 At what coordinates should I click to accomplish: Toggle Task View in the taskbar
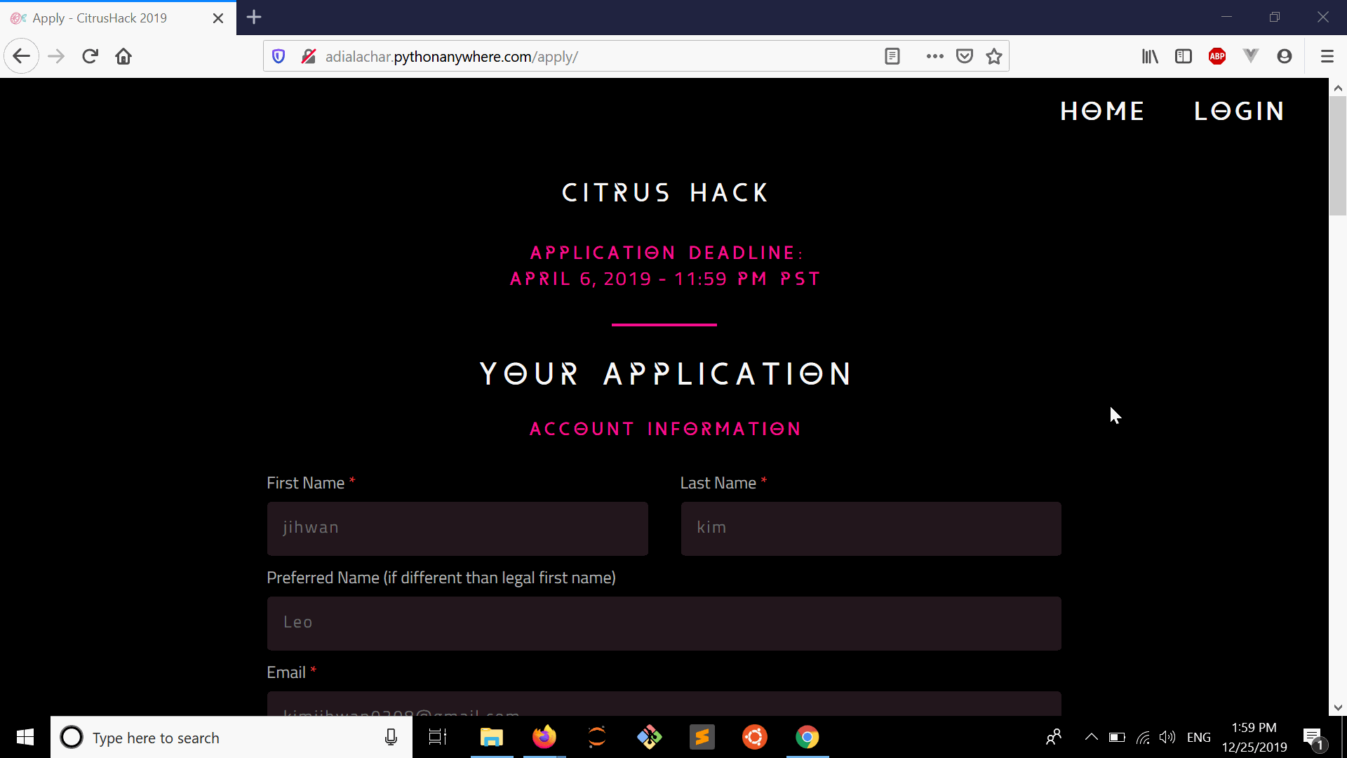tap(436, 737)
